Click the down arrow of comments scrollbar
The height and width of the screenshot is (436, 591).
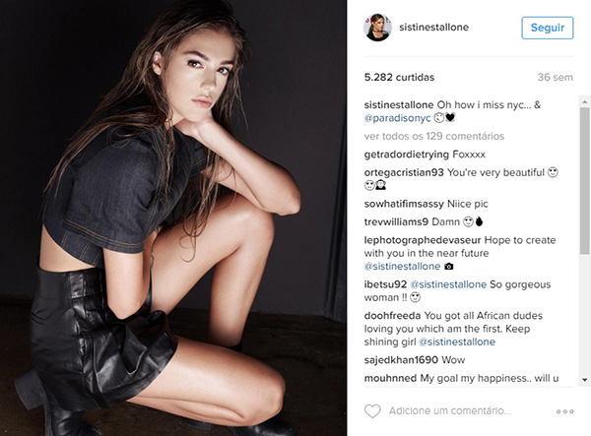tap(584, 380)
